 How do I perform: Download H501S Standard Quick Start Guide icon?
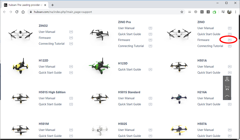click(150, 104)
